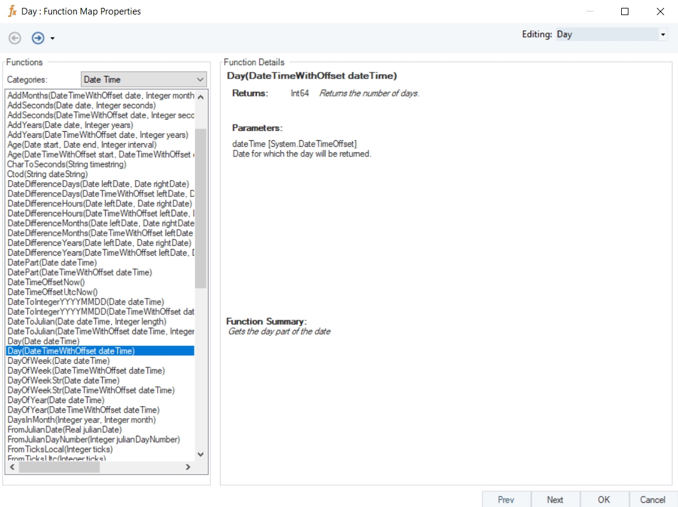
Task: Click the fx function icon in title bar
Action: tap(11, 11)
